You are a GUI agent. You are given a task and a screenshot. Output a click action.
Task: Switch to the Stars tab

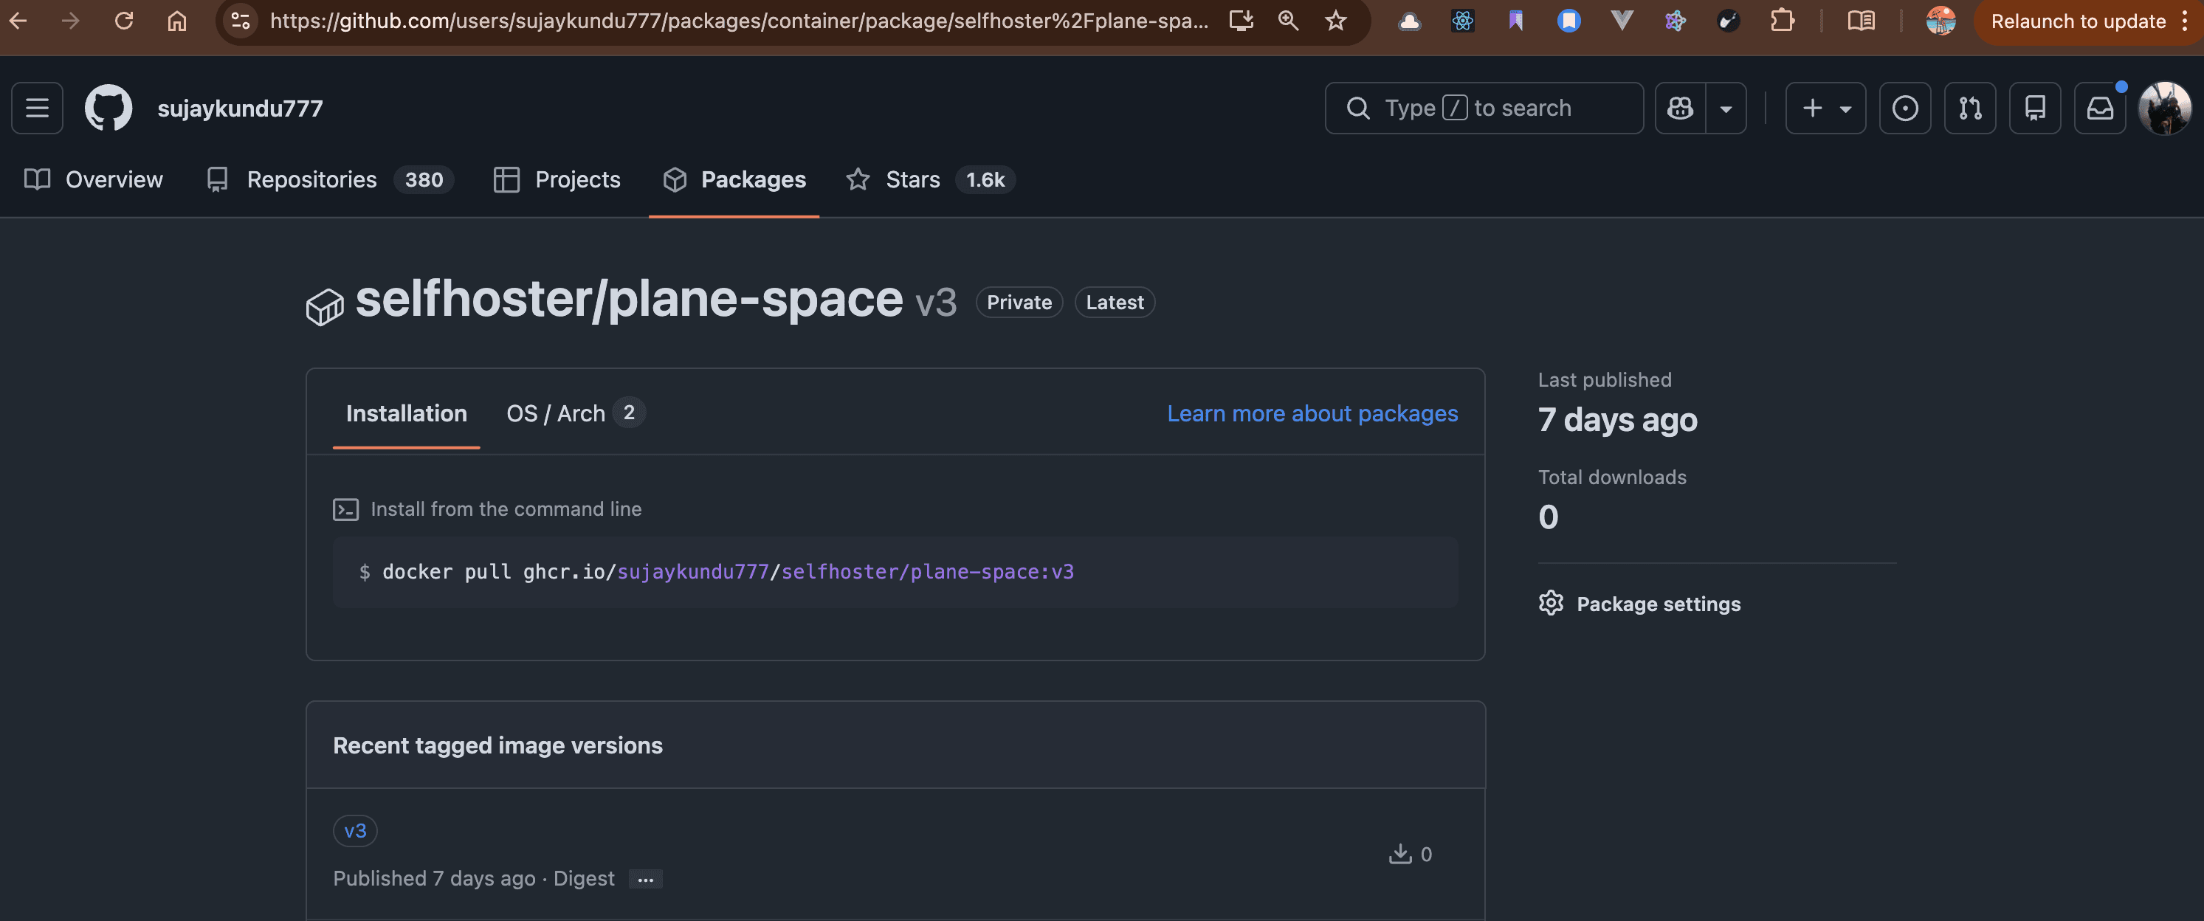tap(931, 179)
